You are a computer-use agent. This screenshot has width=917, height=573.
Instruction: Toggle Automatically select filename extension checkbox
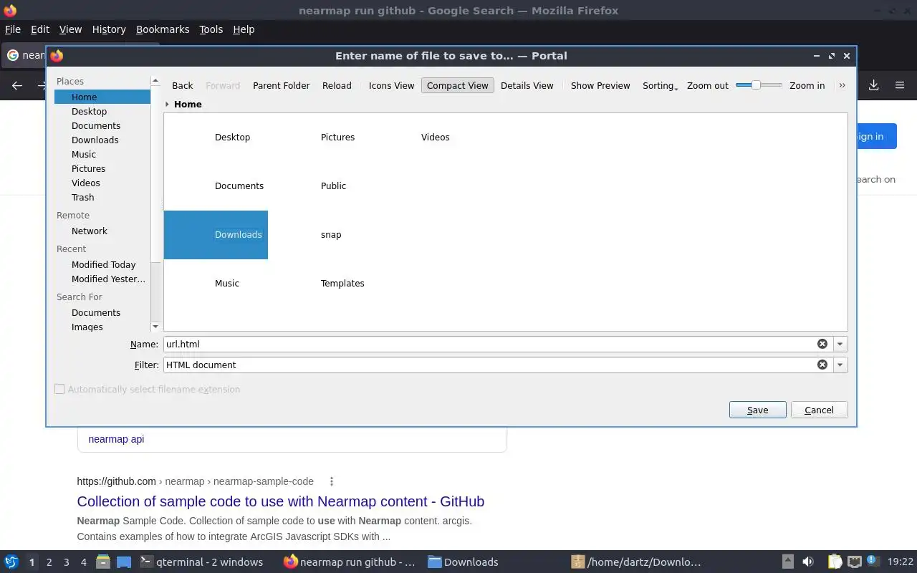(59, 389)
